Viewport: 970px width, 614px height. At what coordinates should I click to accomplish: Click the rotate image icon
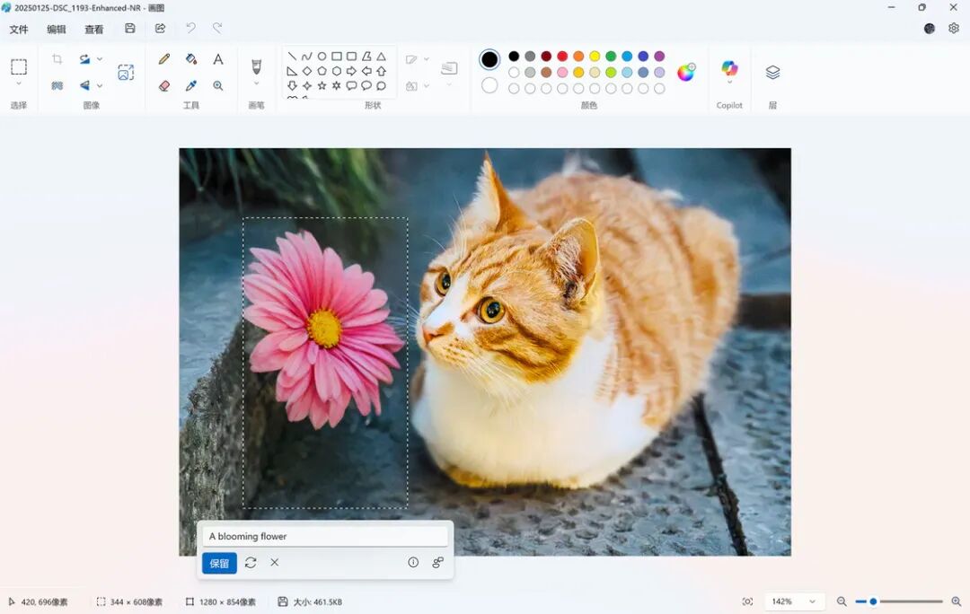tap(84, 58)
